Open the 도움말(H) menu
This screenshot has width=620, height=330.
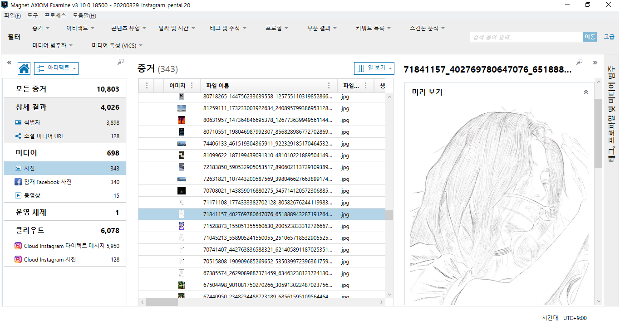pos(84,15)
